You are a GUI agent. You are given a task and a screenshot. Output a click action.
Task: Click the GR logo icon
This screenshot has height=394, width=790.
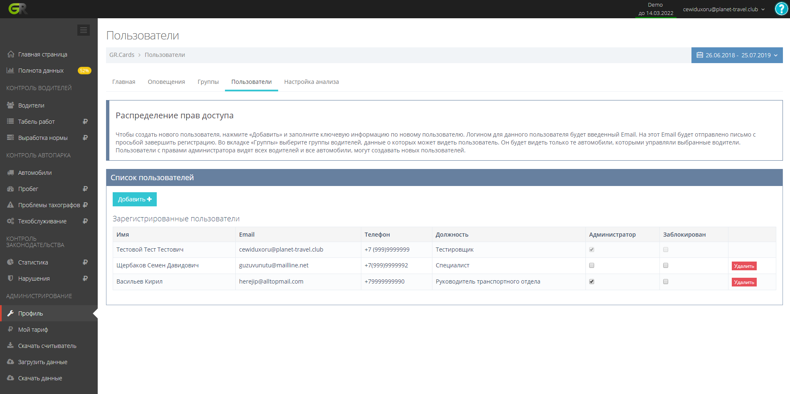[17, 9]
